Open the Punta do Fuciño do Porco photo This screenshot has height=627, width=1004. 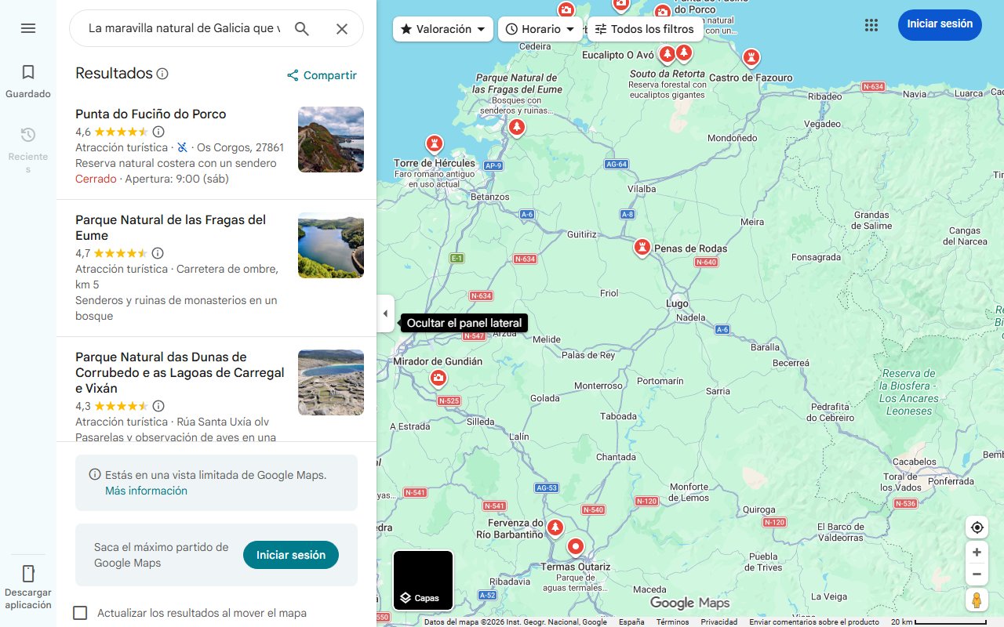click(330, 140)
